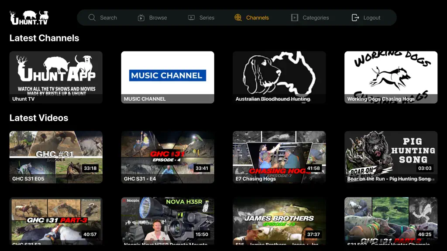
Task: Play Boar on the Run song video
Action: click(x=391, y=157)
